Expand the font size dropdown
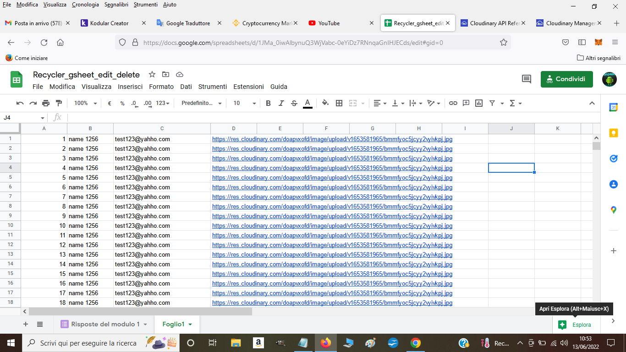Image resolution: width=626 pixels, height=352 pixels. [x=244, y=103]
